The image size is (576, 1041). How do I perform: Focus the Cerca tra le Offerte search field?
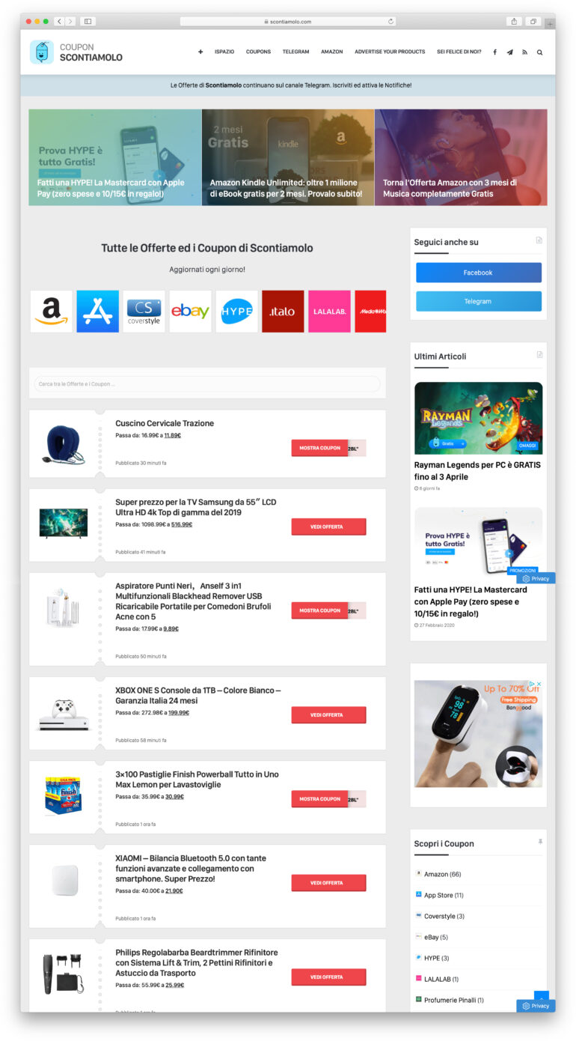coord(207,384)
